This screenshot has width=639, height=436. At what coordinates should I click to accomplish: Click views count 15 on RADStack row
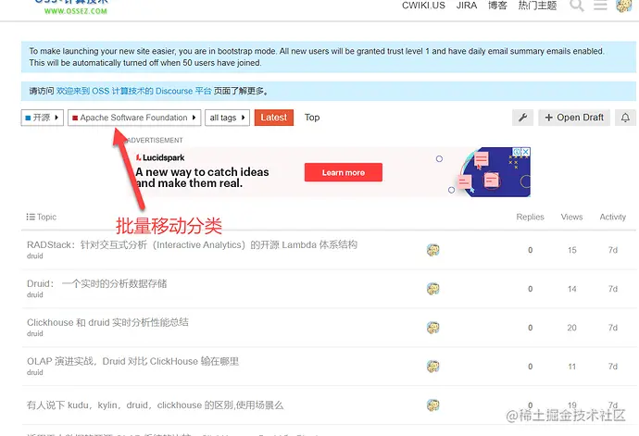click(x=571, y=250)
